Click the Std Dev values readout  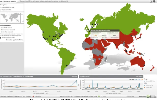136,79
